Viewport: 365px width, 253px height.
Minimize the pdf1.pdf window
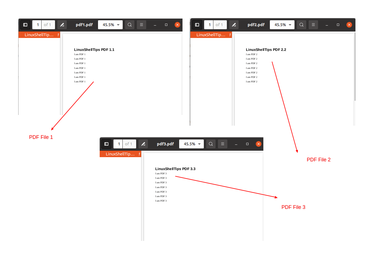155,25
